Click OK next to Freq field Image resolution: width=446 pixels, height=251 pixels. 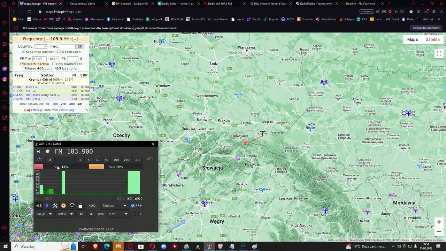pyautogui.click(x=80, y=46)
